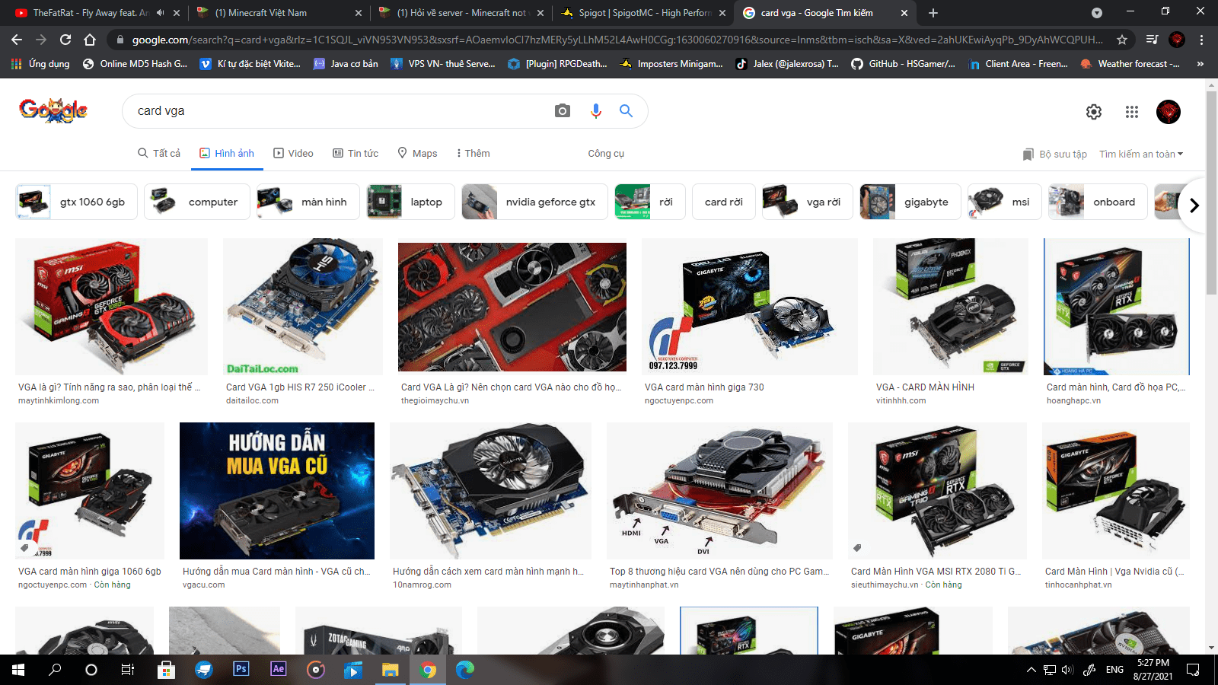Open the Maps results tab
Image resolution: width=1218 pixels, height=685 pixels.
tap(417, 153)
